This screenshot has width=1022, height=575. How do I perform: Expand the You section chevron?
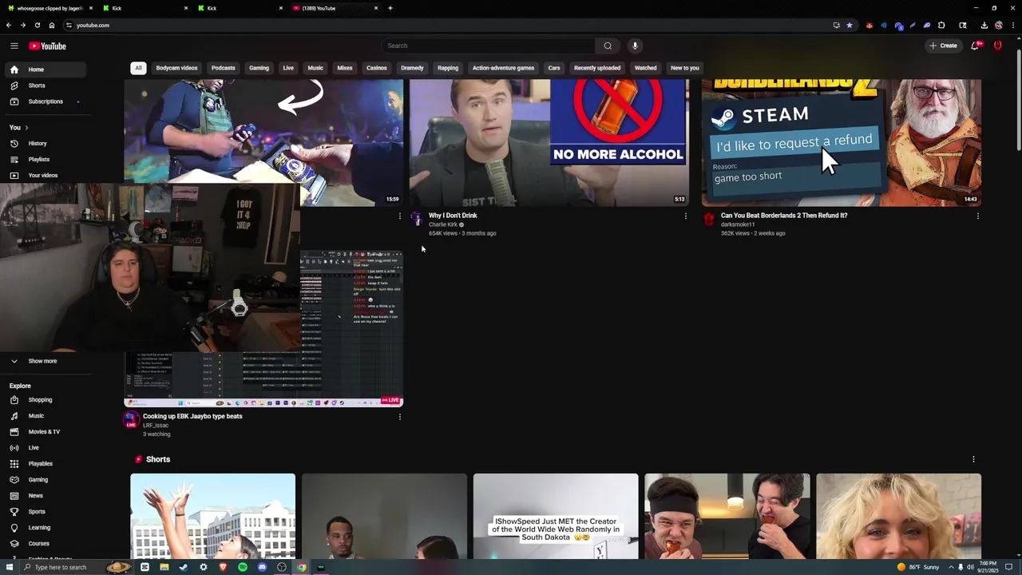[26, 128]
